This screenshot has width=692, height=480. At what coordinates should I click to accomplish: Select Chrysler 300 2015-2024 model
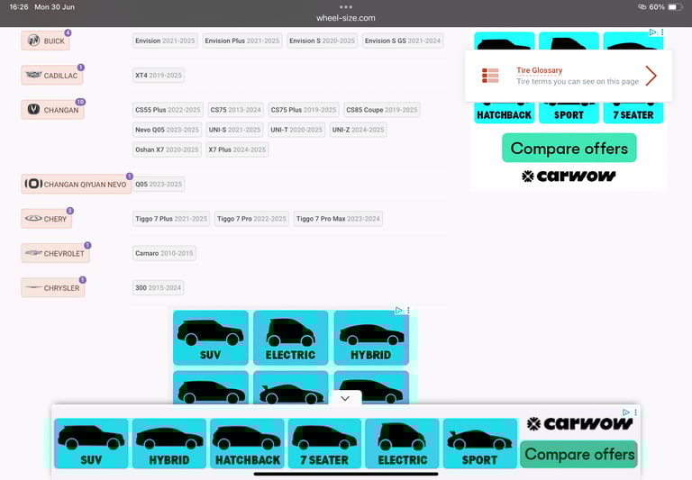[x=158, y=287]
